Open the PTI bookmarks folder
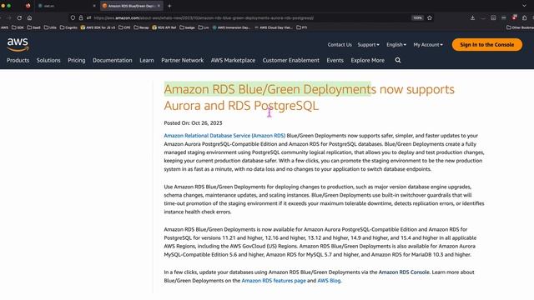The width and height of the screenshot is (534, 300). [x=302, y=27]
